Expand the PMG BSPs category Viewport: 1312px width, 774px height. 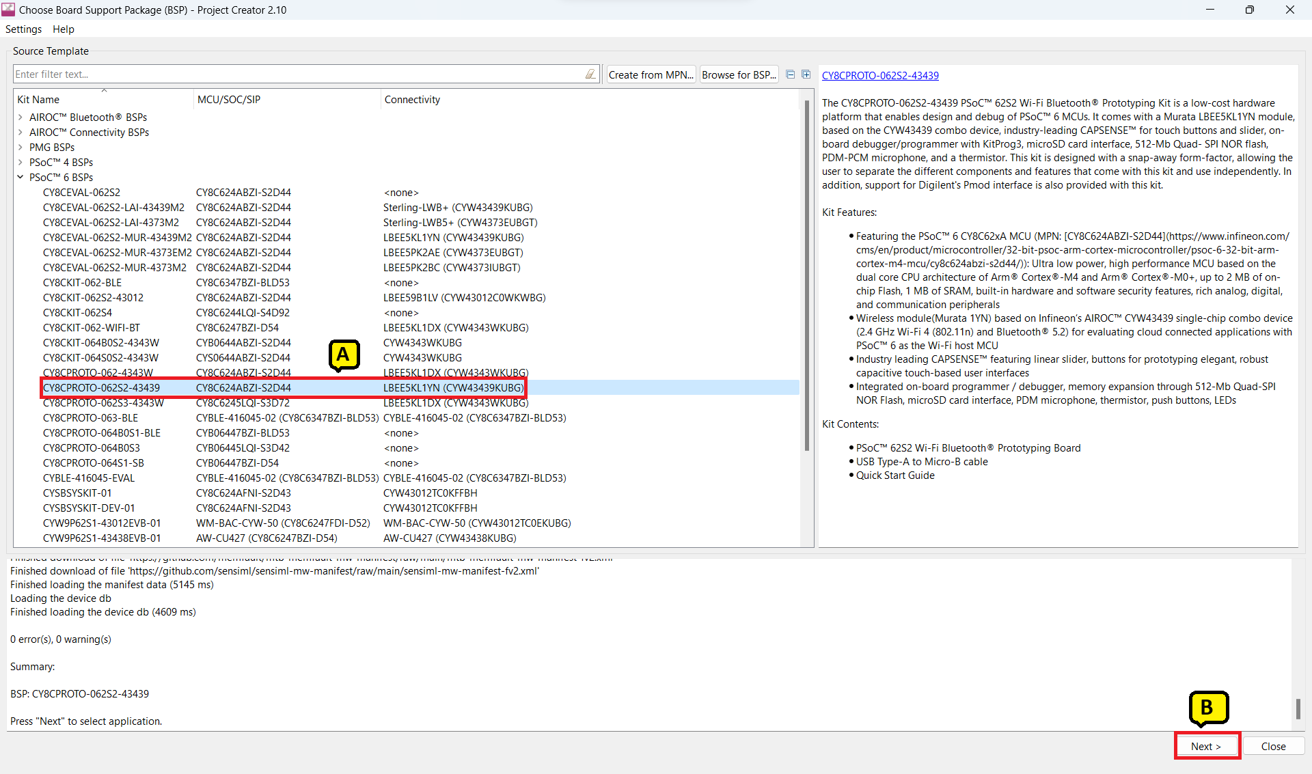(x=20, y=148)
